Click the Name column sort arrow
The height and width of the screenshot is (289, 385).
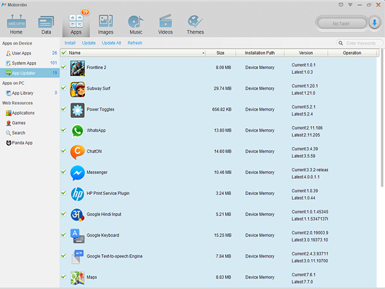pos(203,53)
